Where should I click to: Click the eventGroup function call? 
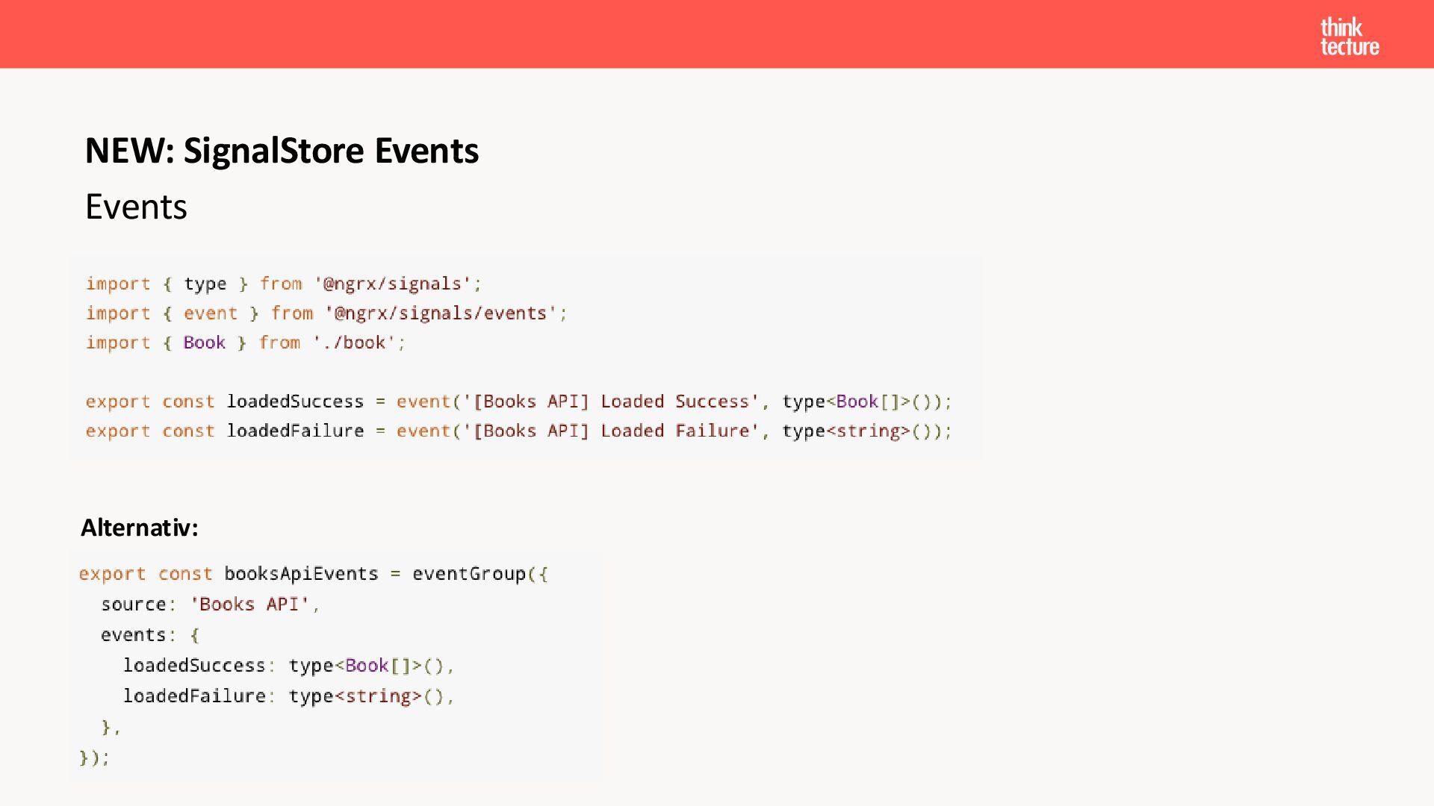[x=469, y=574]
